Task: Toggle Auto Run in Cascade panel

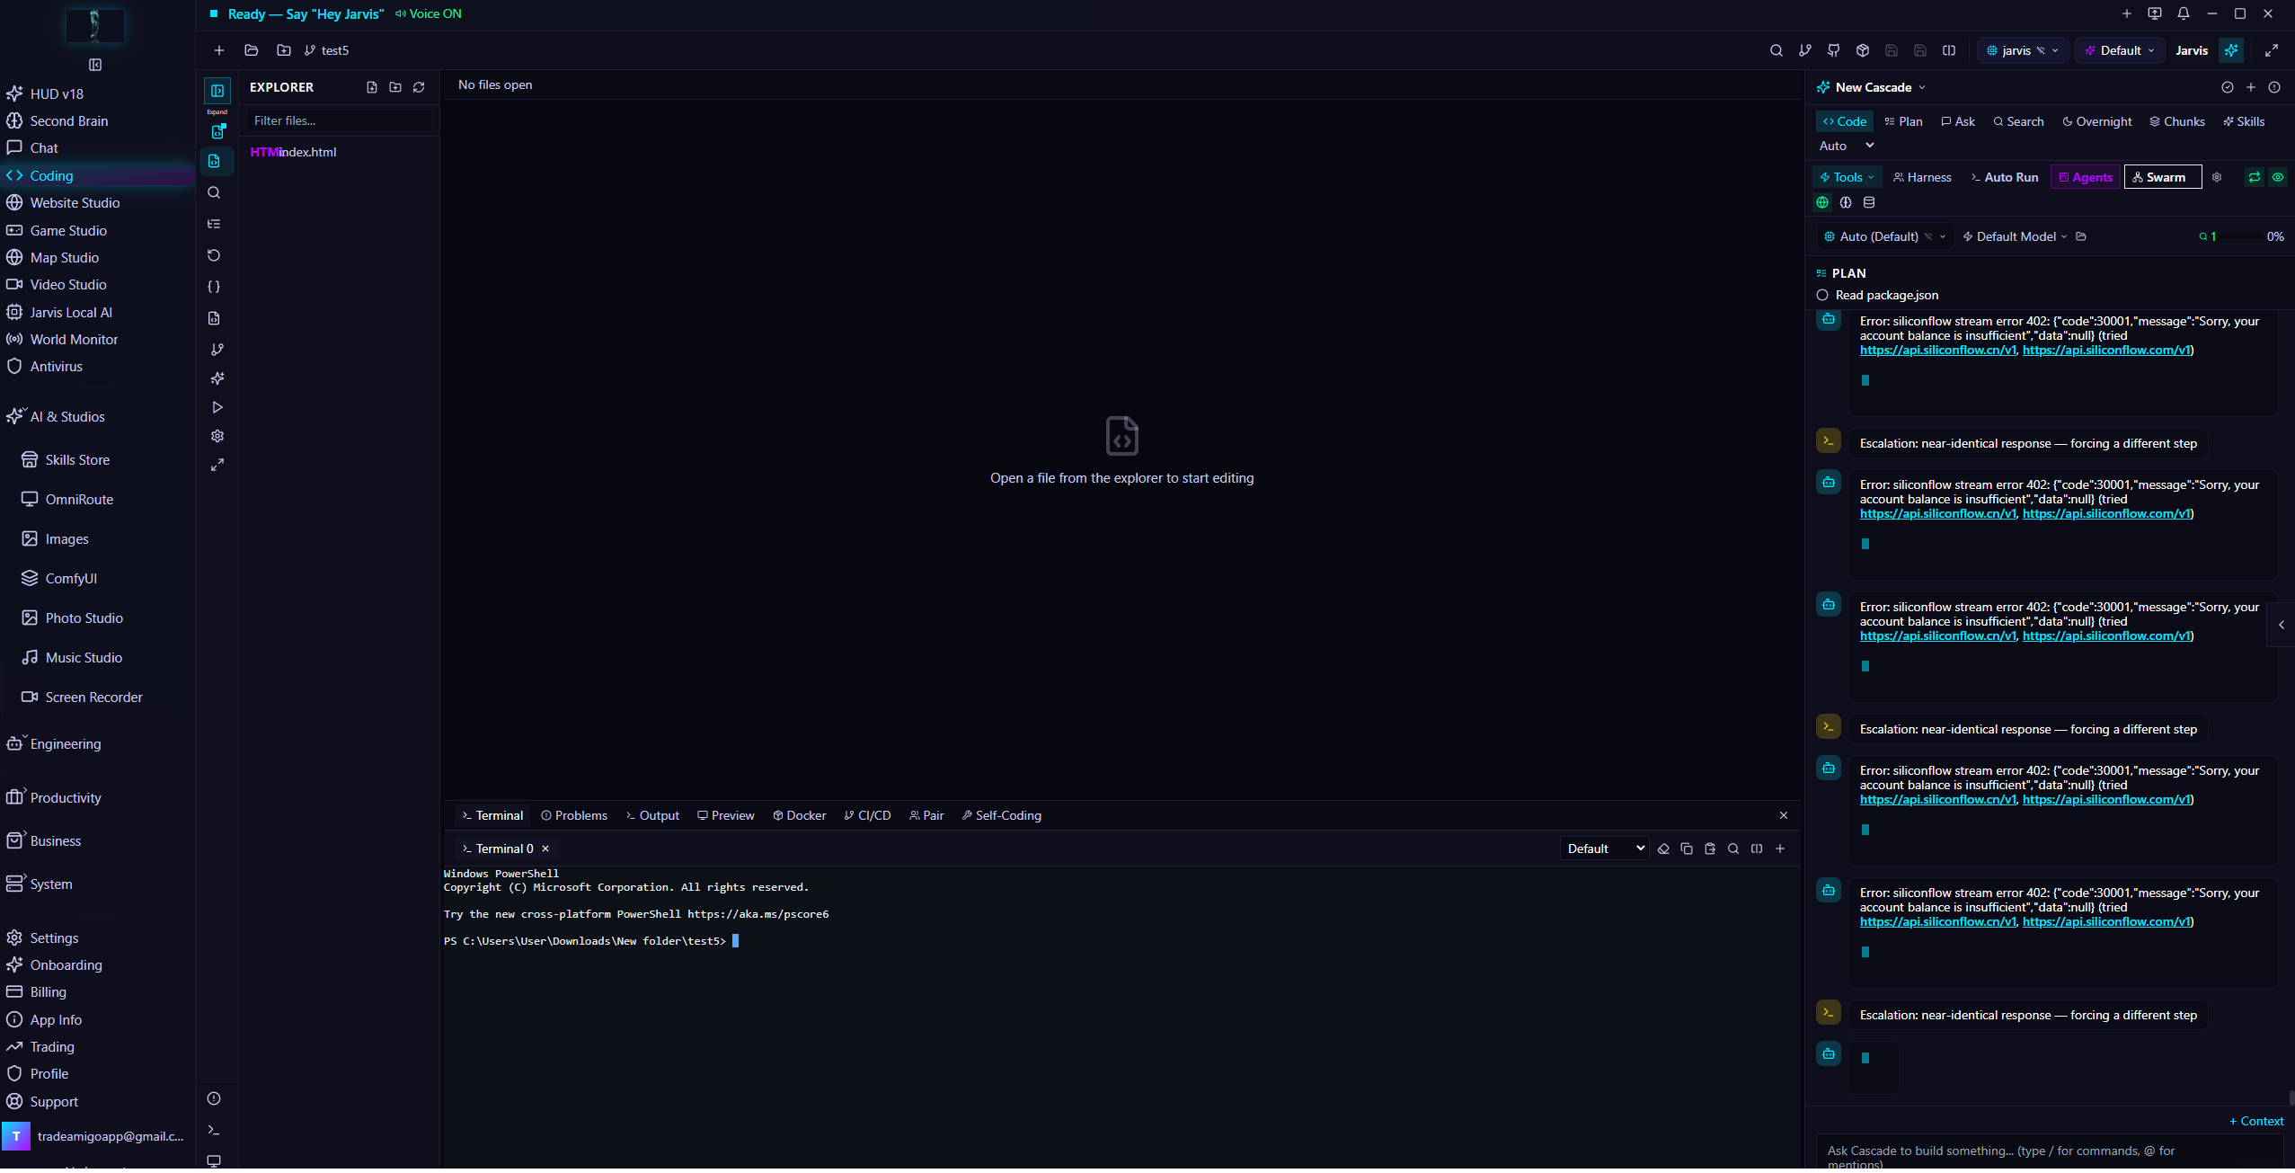Action: [x=2004, y=177]
